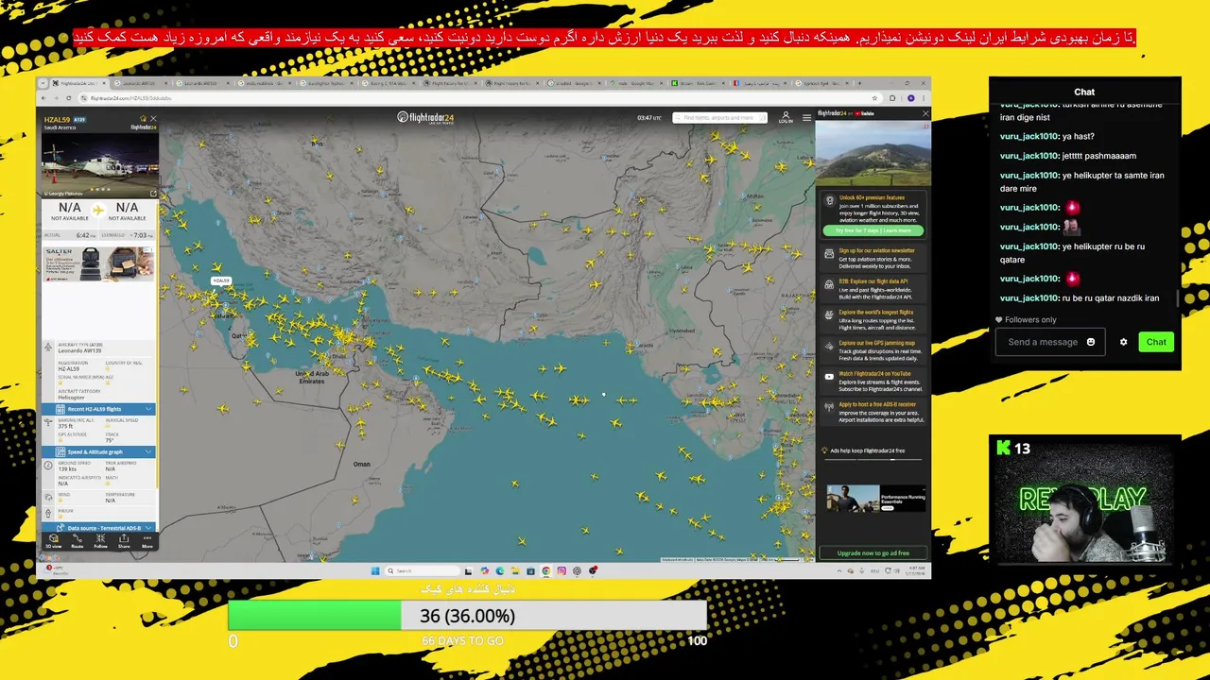The height and width of the screenshot is (680, 1210).
Task: Expand Recent HZ-AL59 flights section
Action: 98,409
